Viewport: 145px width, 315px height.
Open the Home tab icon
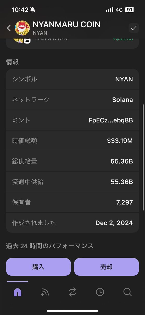coord(18,292)
